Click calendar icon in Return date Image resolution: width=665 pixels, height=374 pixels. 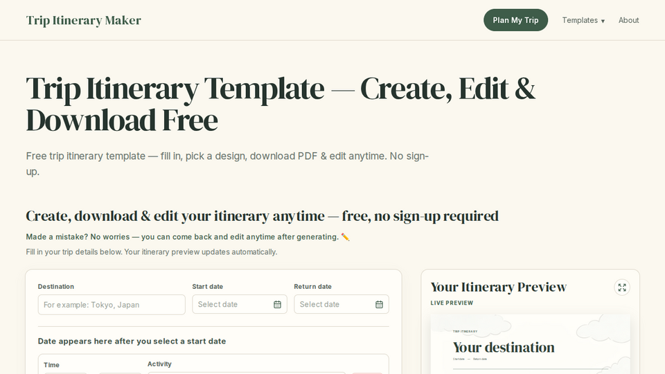[x=379, y=305]
